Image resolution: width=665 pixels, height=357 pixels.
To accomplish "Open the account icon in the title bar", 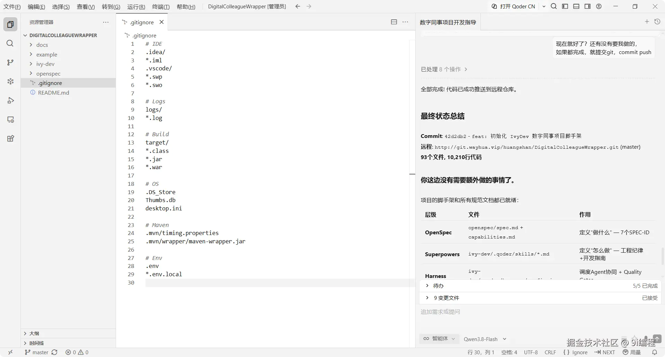I will [599, 6].
